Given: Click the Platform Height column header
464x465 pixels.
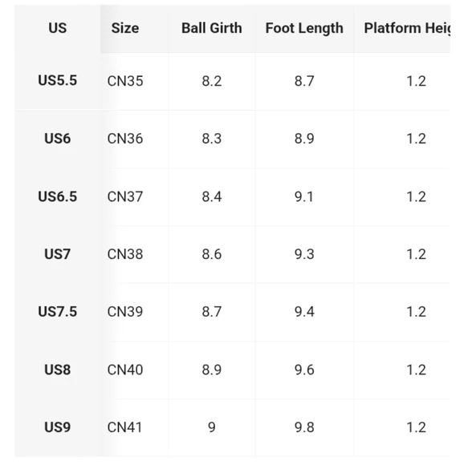Looking at the screenshot, I should [x=407, y=29].
